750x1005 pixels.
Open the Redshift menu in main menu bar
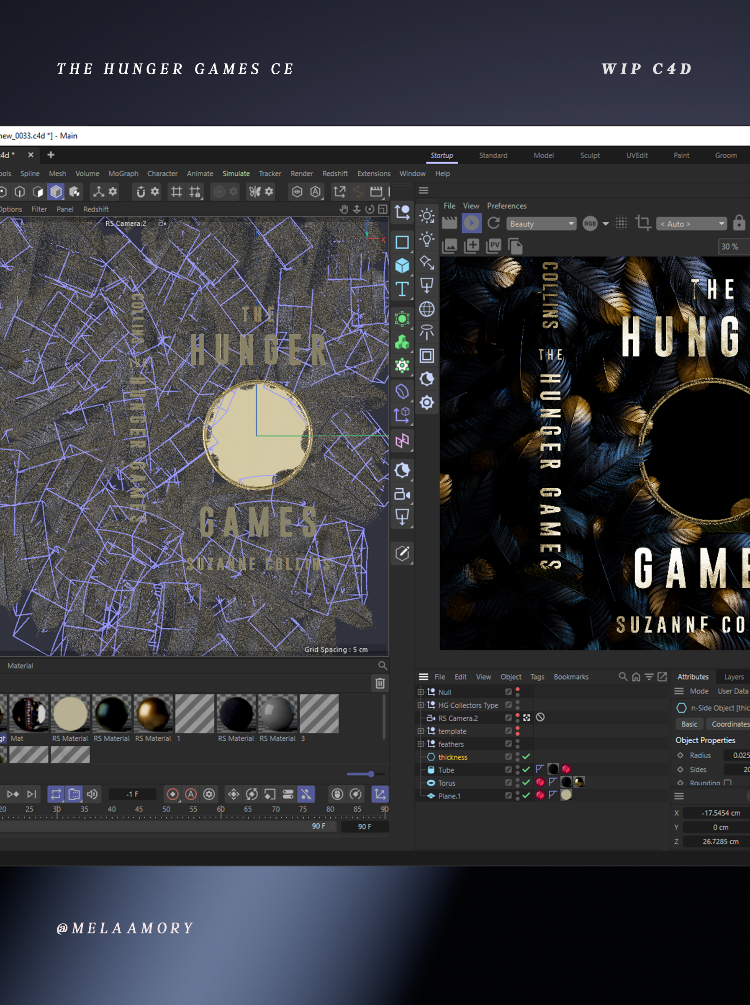335,173
